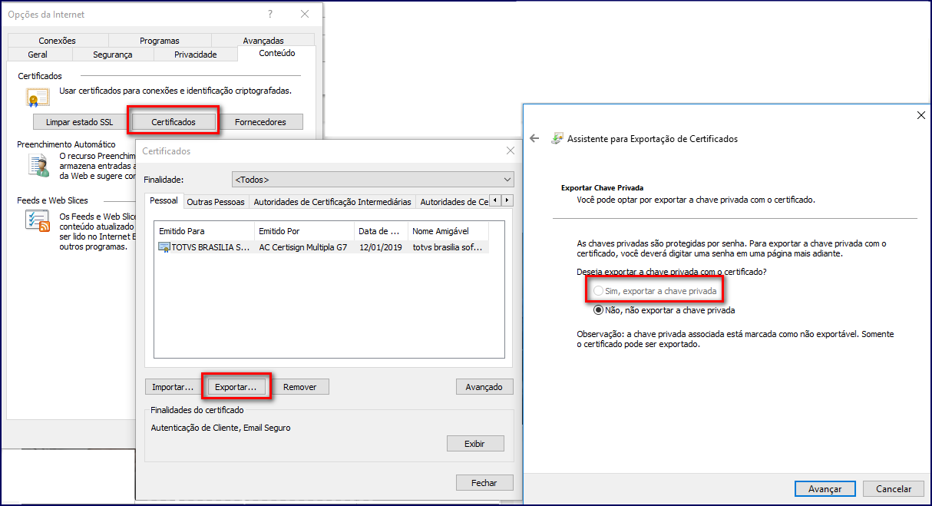Sort by the 'Nome Amigável' column header

[448, 230]
